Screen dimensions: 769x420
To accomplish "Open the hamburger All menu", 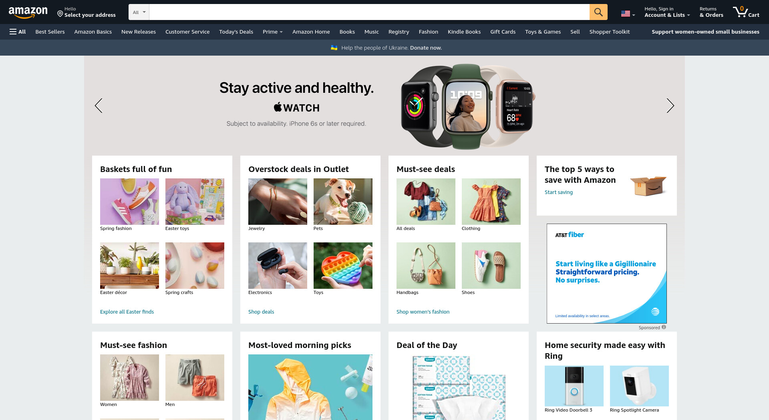I will click(18, 32).
